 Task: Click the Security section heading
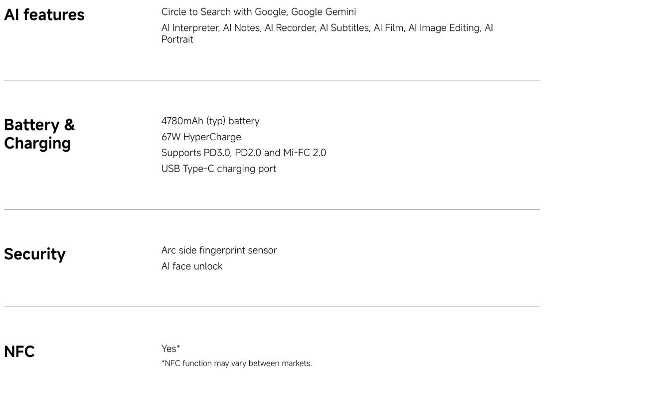tap(35, 254)
